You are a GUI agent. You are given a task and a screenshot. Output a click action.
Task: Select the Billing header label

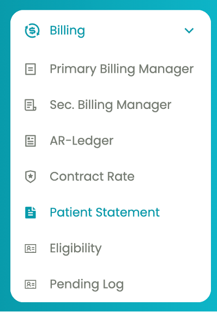point(68,31)
